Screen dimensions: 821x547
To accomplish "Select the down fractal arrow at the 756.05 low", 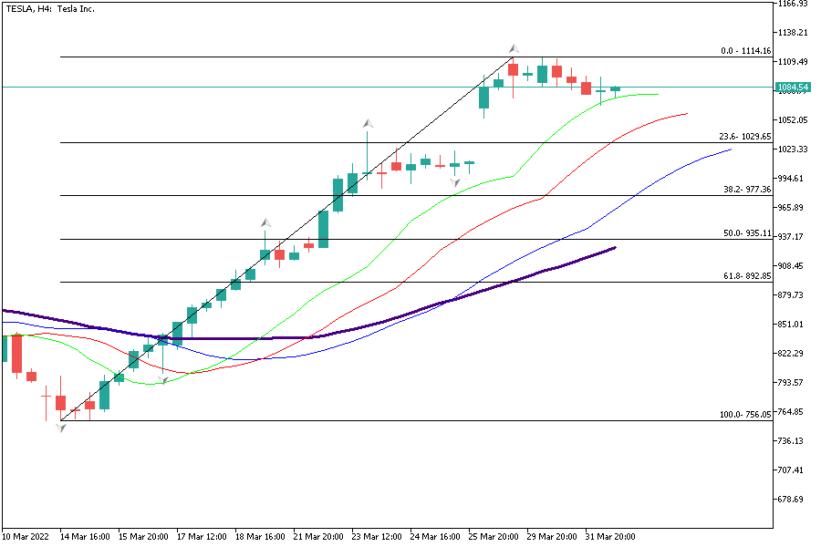I will click(x=61, y=427).
